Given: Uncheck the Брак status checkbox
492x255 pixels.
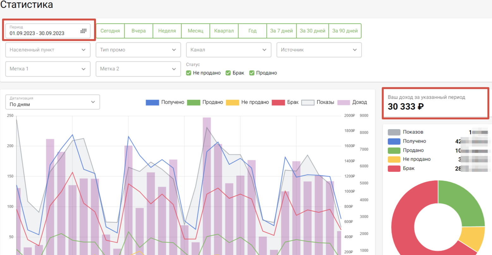Looking at the screenshot, I should pos(228,73).
